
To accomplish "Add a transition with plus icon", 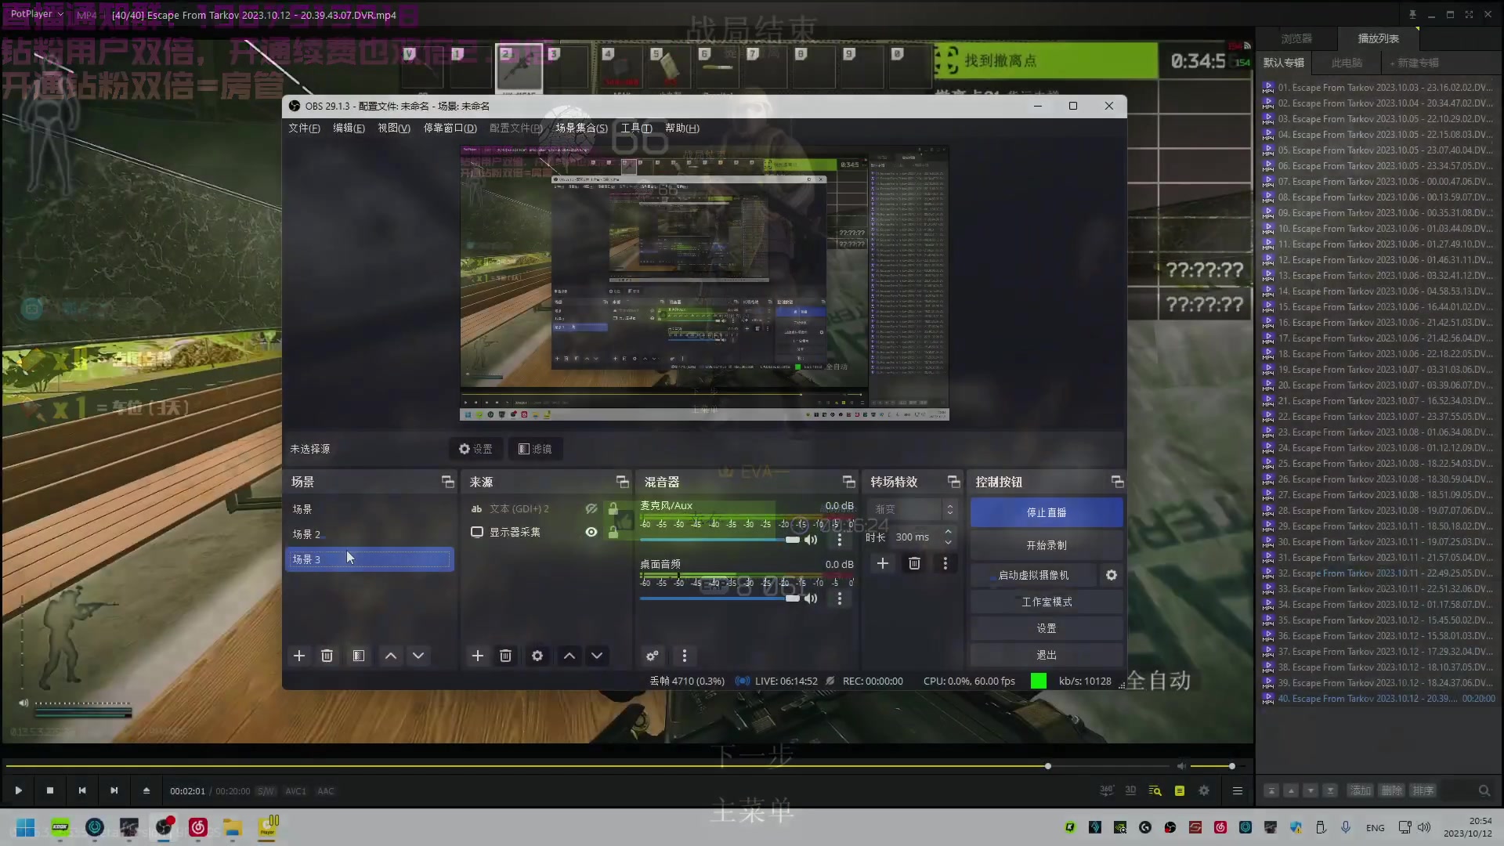I will [x=883, y=563].
